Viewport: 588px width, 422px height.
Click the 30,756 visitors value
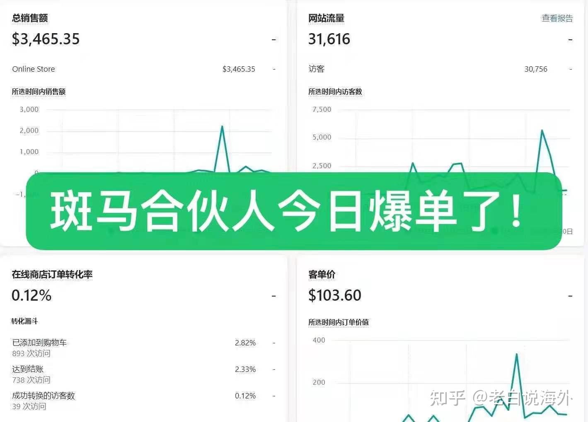[x=536, y=69]
